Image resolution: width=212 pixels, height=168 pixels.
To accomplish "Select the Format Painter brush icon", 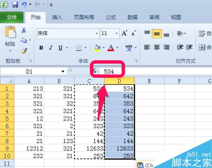I will [24, 51].
